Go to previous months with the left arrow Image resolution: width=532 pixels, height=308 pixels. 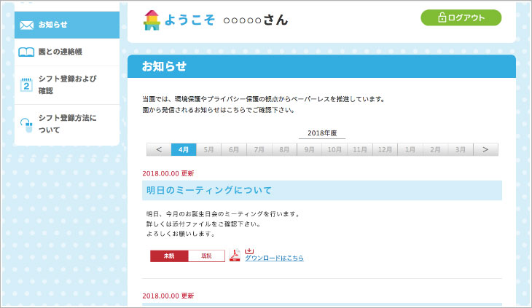click(159, 149)
